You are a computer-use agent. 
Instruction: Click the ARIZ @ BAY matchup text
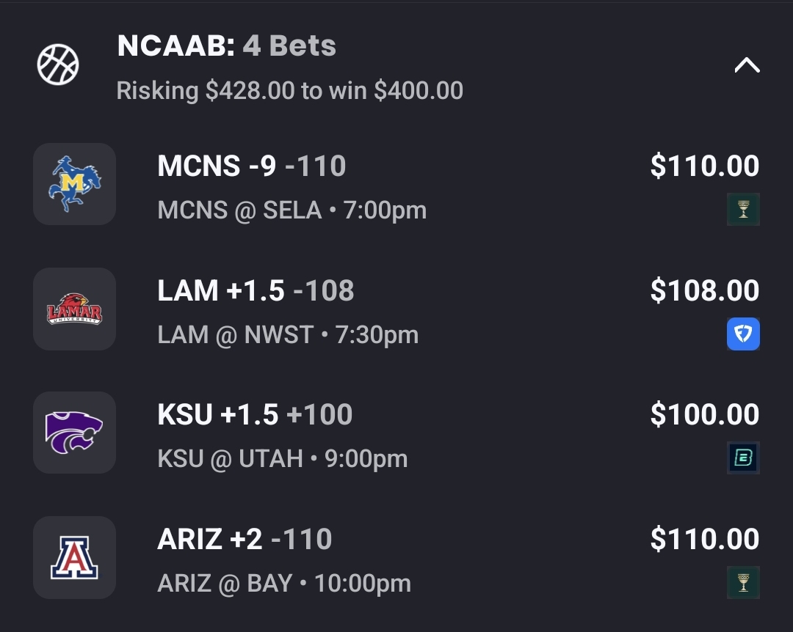284,584
